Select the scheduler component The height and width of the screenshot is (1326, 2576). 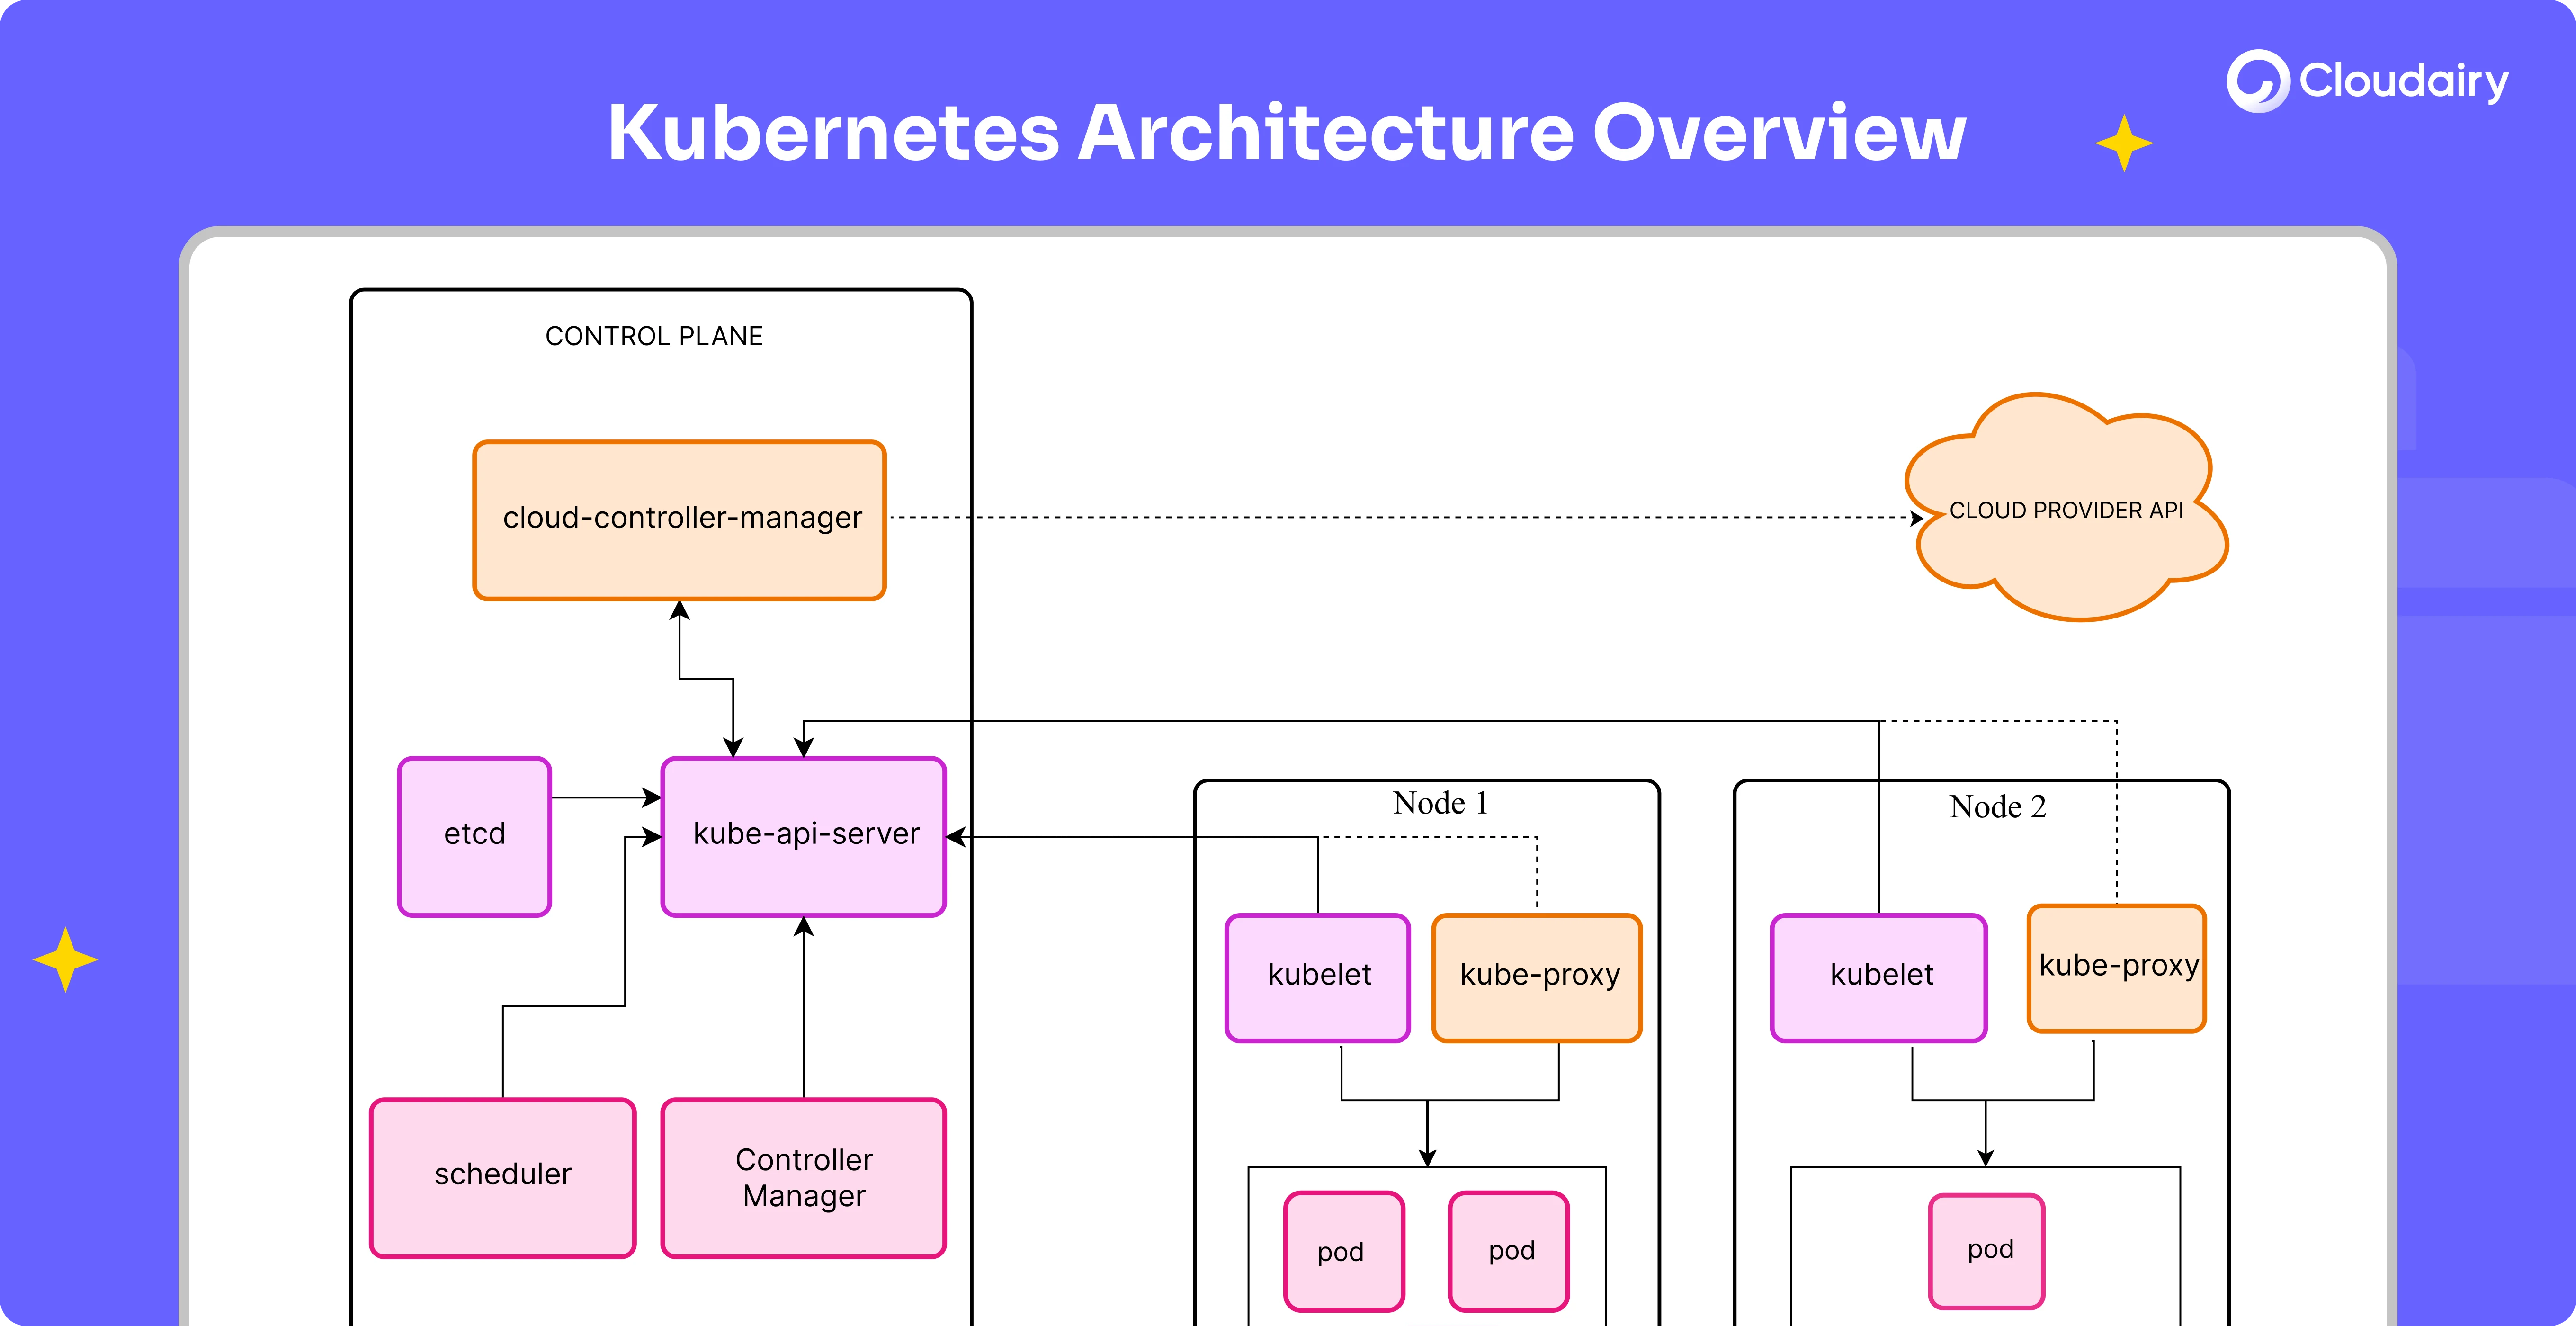pyautogui.click(x=503, y=1176)
